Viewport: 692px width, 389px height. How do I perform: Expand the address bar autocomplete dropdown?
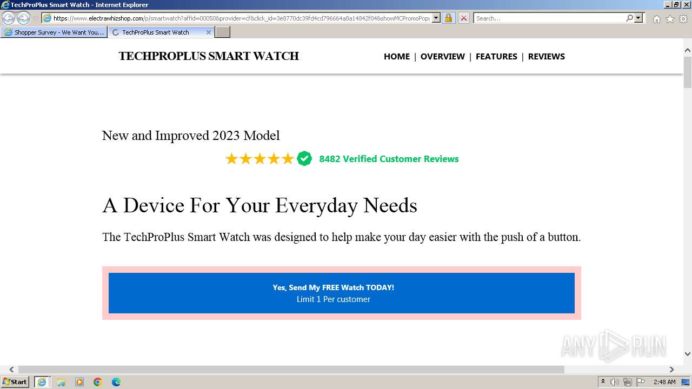436,18
